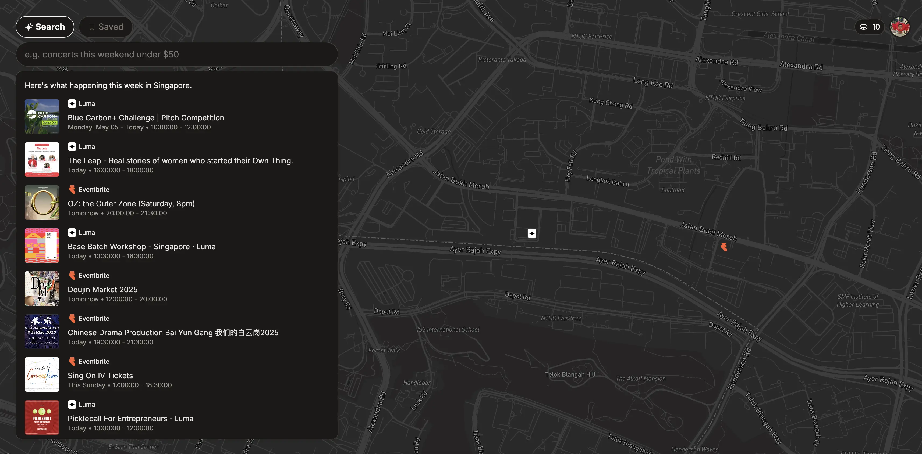Open Blue Carbon+ Challenge Pitch Competition title
Image resolution: width=922 pixels, height=454 pixels.
click(x=146, y=118)
